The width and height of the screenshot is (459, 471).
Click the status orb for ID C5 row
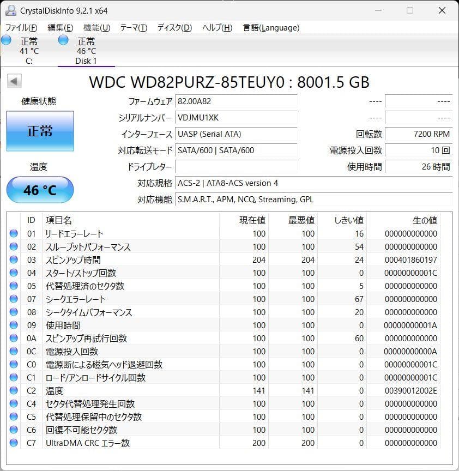click(x=14, y=416)
